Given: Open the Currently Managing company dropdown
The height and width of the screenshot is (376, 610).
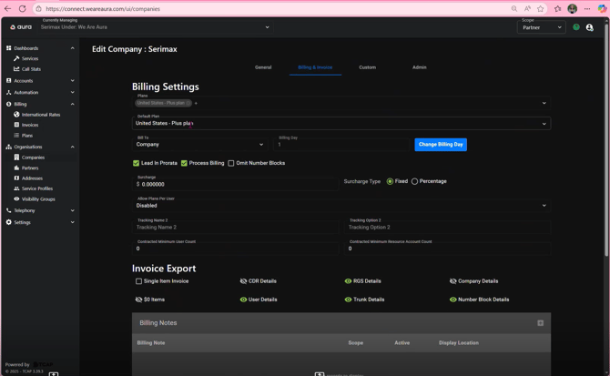Looking at the screenshot, I should click(x=155, y=26).
